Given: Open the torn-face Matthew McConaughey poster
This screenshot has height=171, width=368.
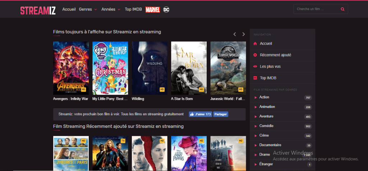Looking at the screenshot, I should pos(149,153).
